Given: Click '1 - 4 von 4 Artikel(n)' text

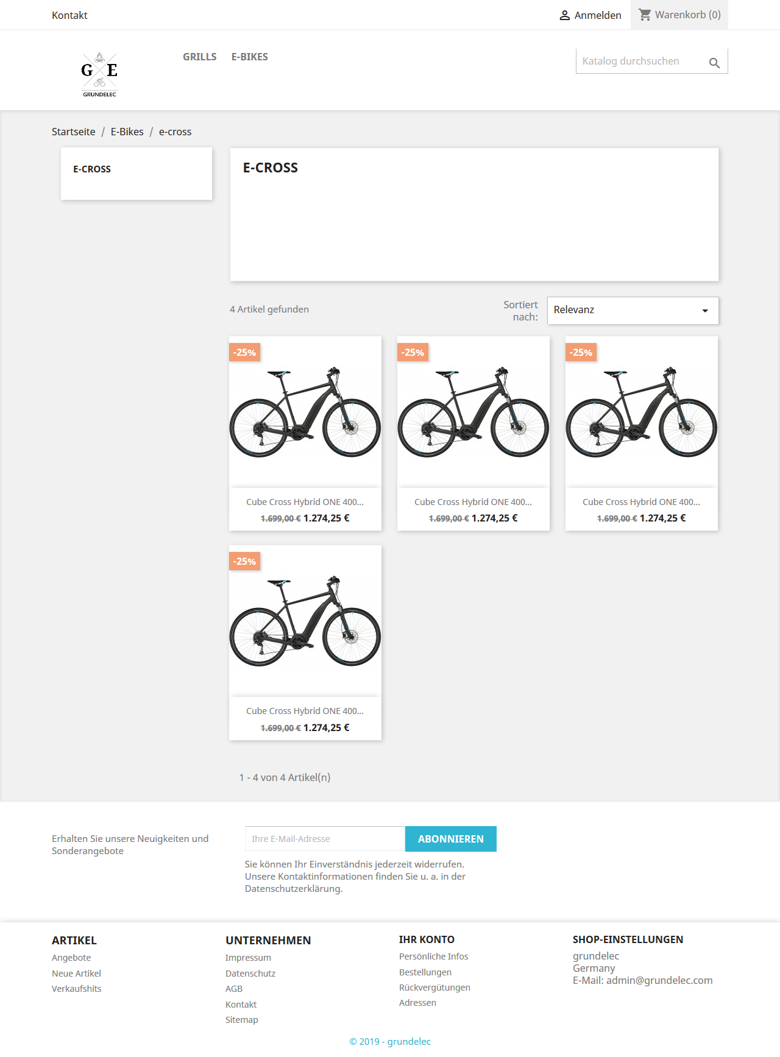Looking at the screenshot, I should [285, 777].
